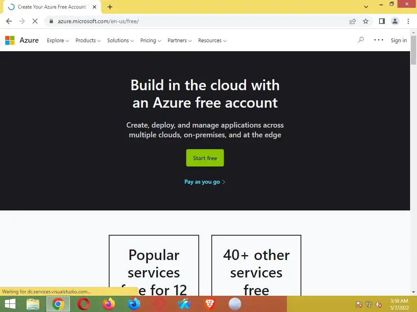Open the Azure site search magnifier
417x312 pixels.
(361, 40)
